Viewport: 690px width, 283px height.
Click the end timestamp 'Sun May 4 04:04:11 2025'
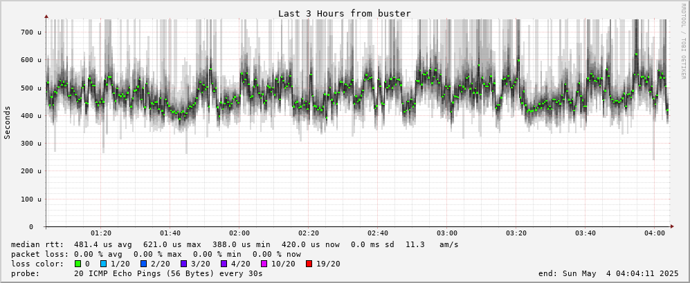tap(621, 273)
